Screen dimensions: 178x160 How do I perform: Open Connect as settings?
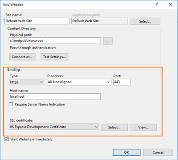[x=22, y=57]
